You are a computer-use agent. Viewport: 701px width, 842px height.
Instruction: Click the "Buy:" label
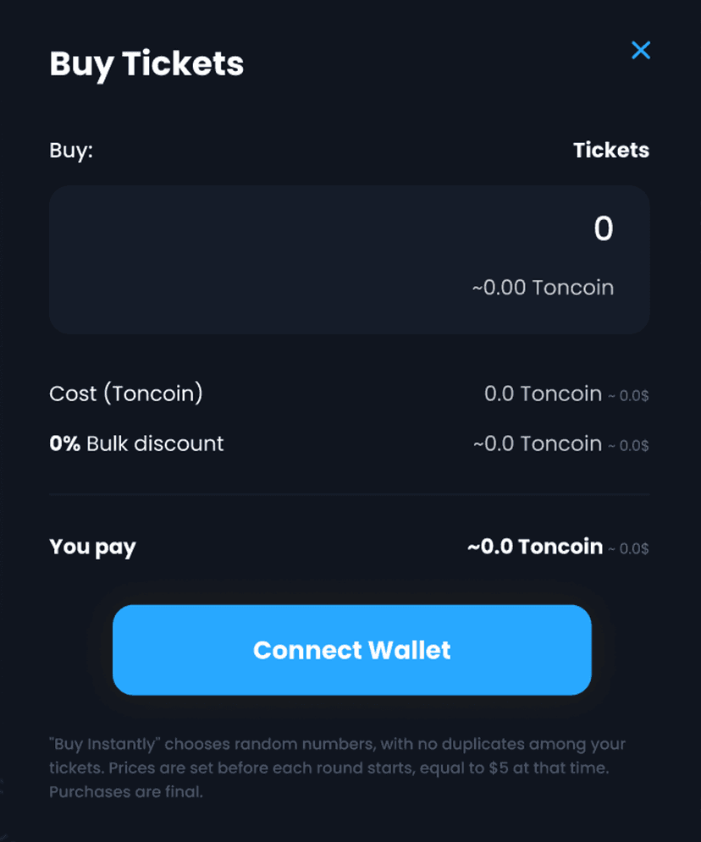(x=71, y=151)
